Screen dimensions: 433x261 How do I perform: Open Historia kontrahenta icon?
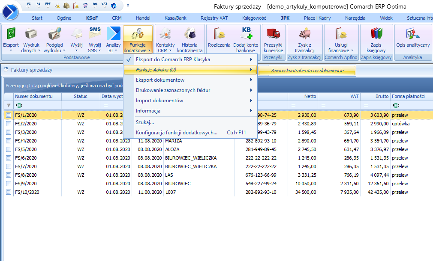tap(190, 34)
